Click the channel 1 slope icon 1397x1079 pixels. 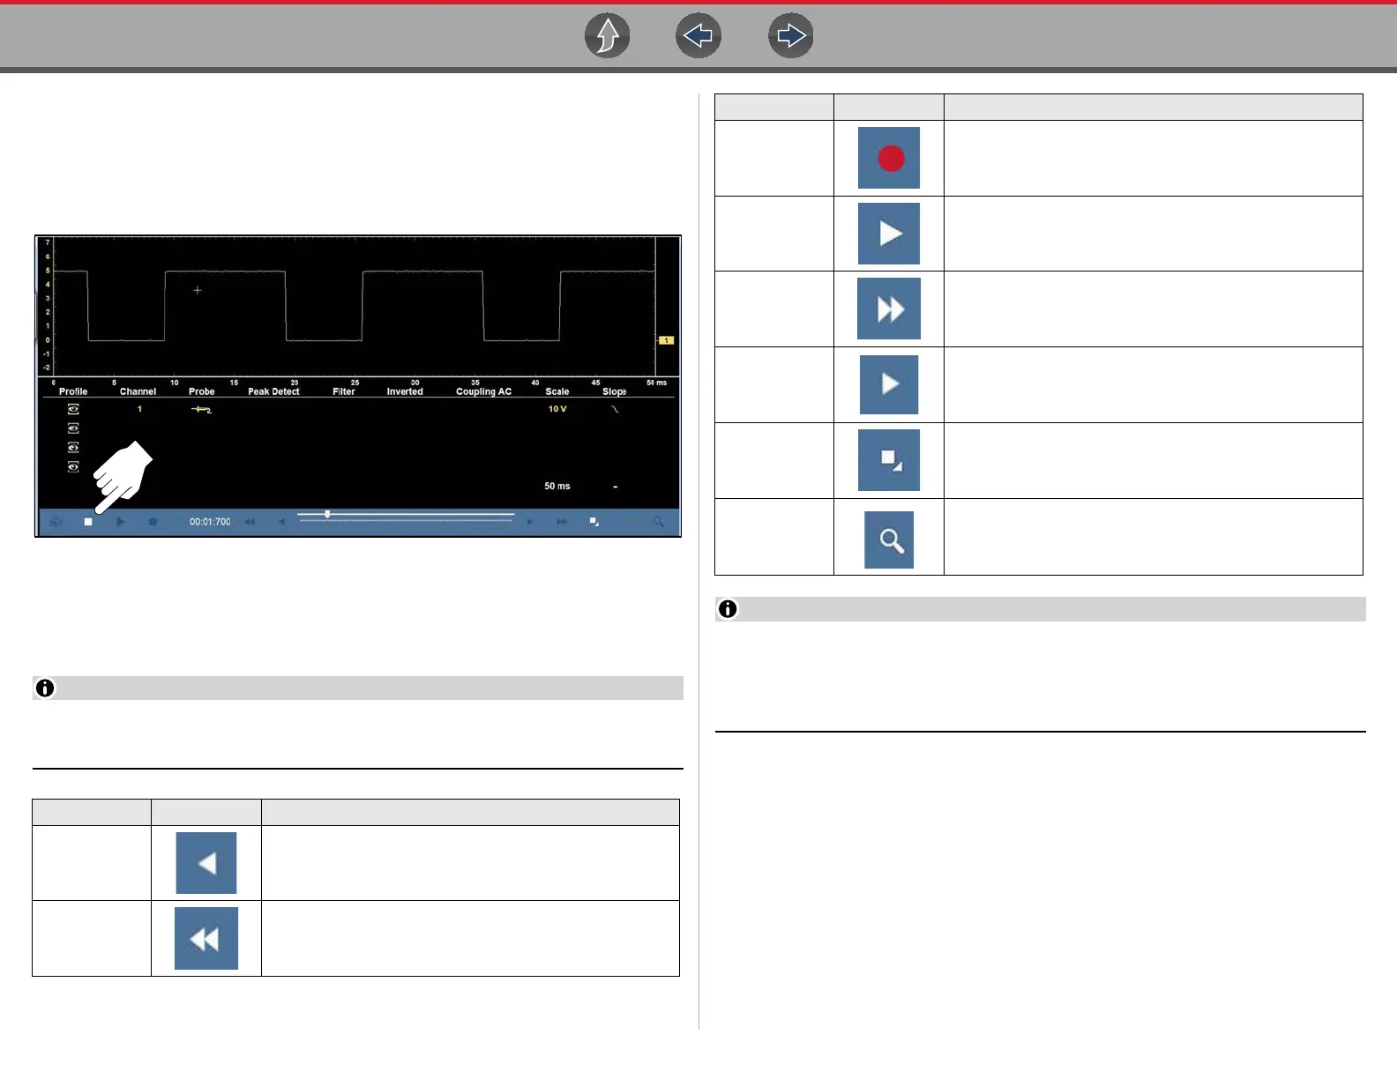point(615,409)
